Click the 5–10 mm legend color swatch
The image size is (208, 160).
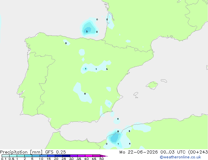36,156
